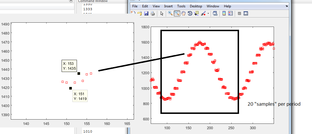The width and height of the screenshot is (312, 134).
Task: Click the black data marker at X 151
Action: click(70, 88)
